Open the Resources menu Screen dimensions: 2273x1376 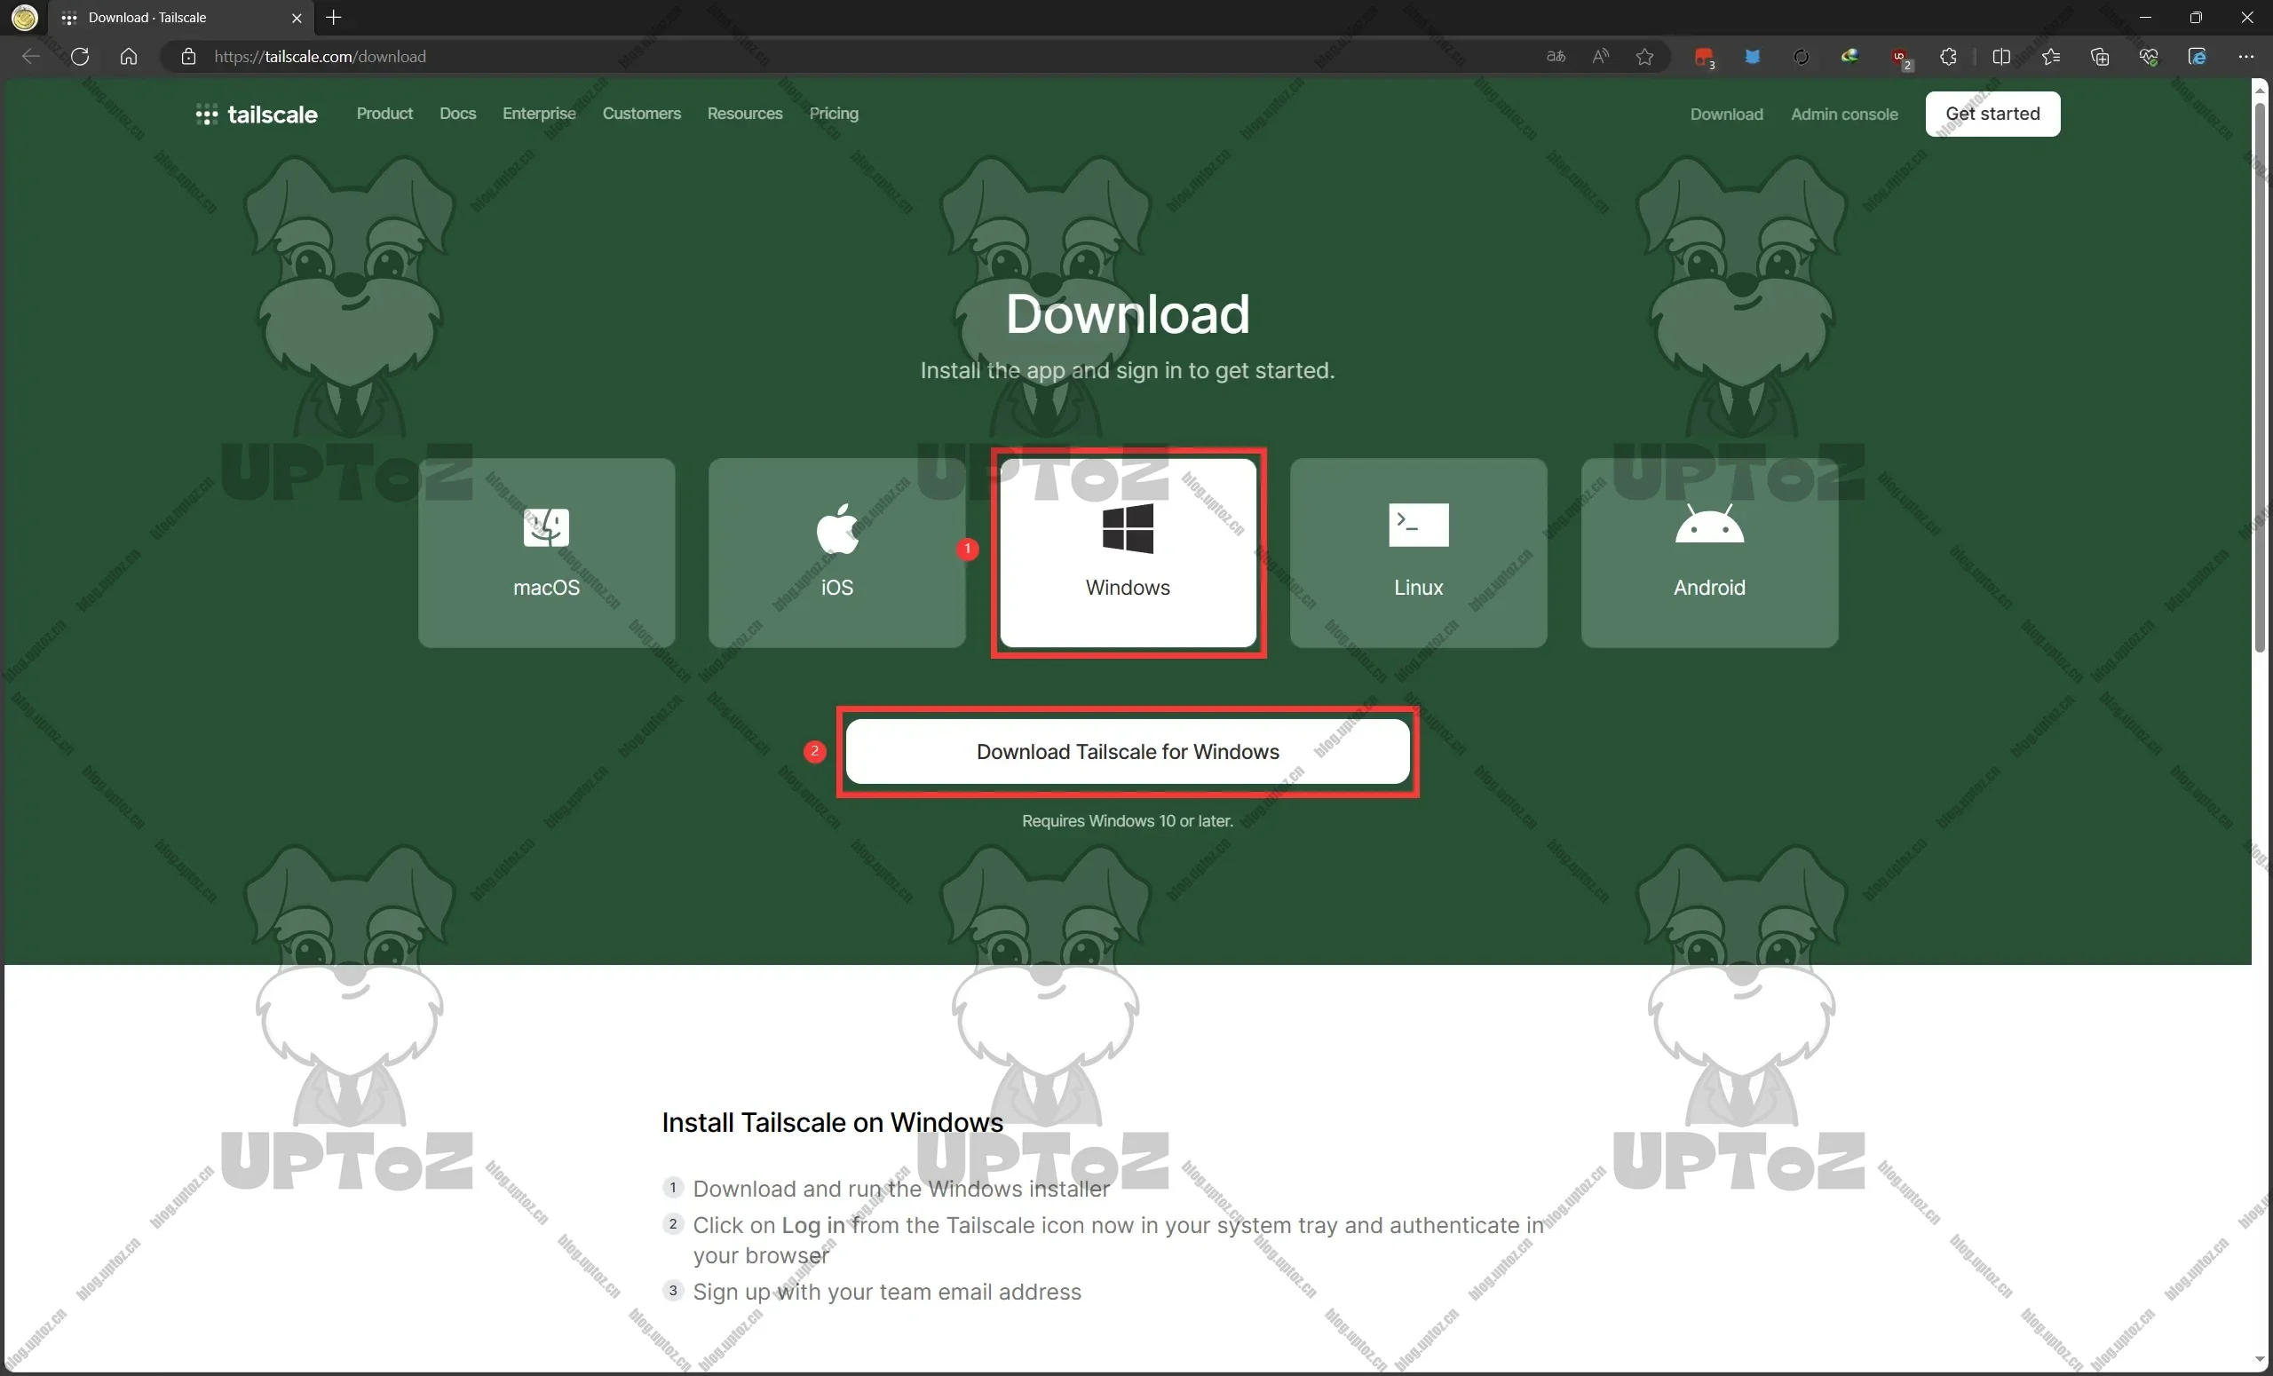point(744,114)
